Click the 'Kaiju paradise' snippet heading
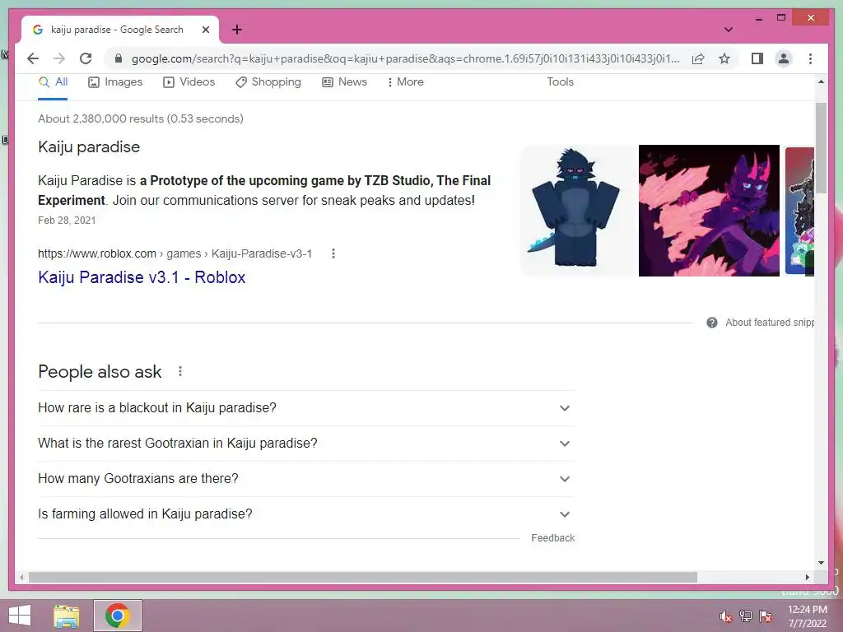 [89, 146]
